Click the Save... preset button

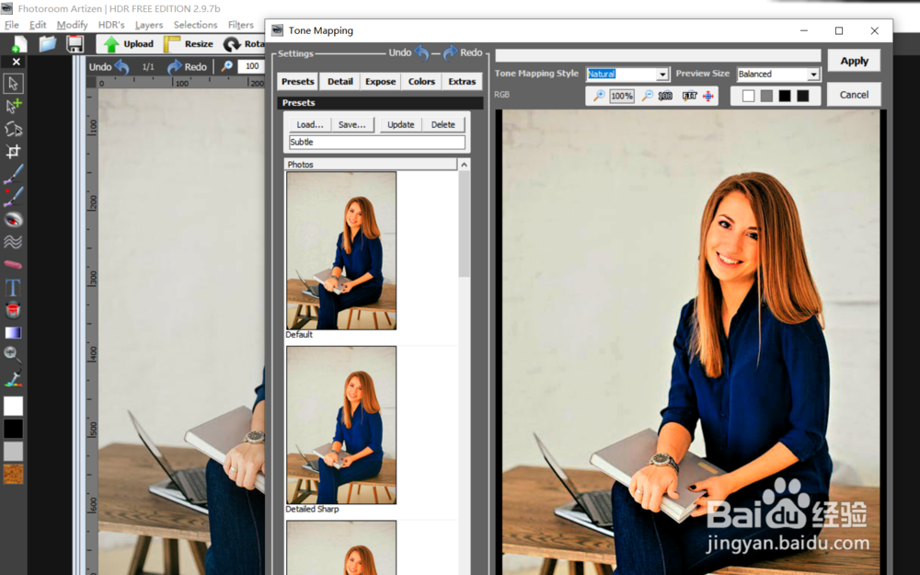point(352,124)
